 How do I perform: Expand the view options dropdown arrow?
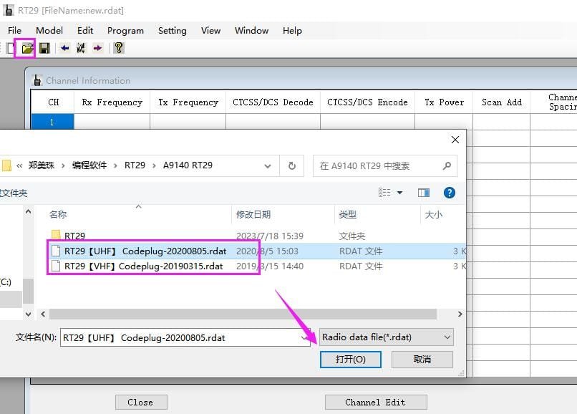pos(399,193)
